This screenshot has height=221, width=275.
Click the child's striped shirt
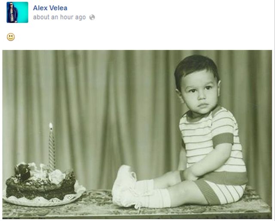point(213,140)
